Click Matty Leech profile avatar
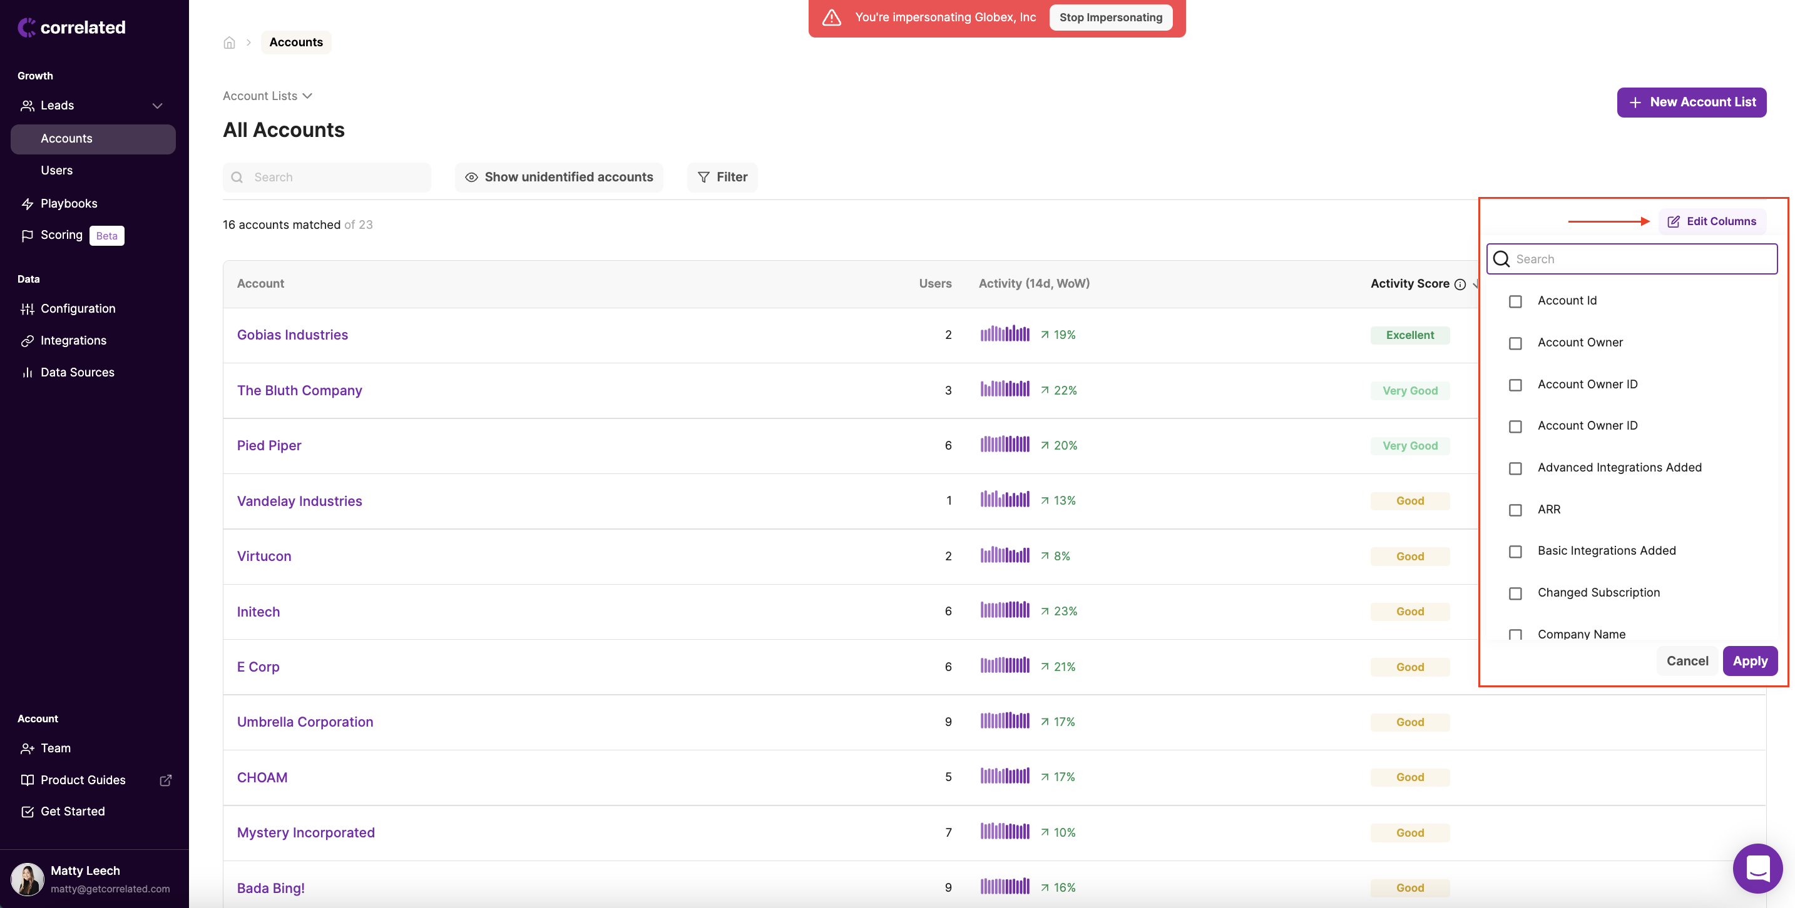This screenshot has height=908, width=1795. pos(27,879)
